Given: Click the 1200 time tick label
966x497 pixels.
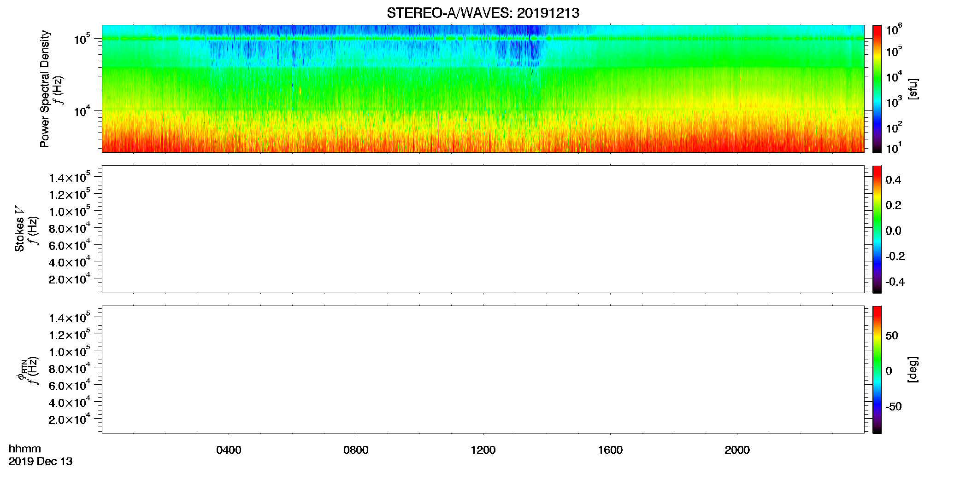Looking at the screenshot, I should click(x=483, y=450).
